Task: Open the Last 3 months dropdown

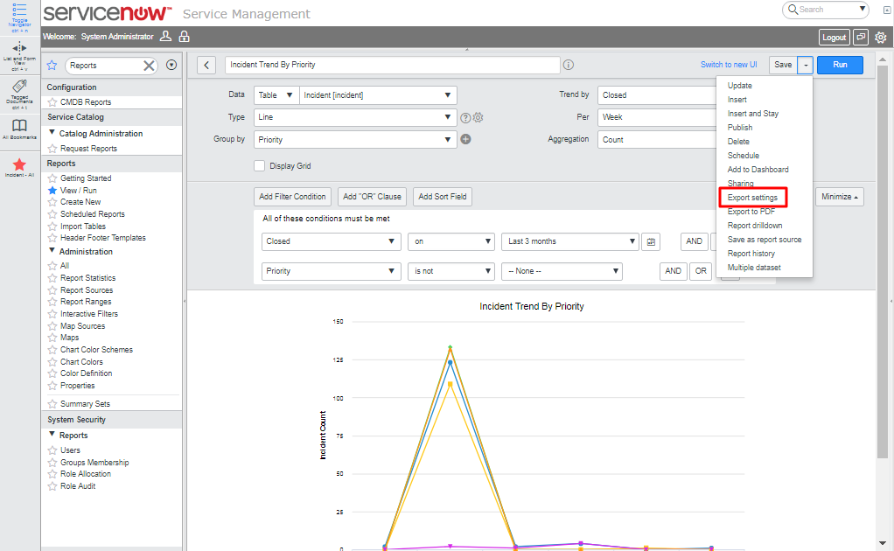Action: [x=569, y=241]
